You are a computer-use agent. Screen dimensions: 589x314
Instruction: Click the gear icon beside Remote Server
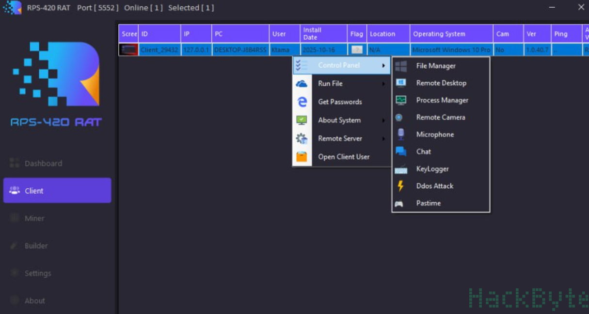pyautogui.click(x=302, y=139)
